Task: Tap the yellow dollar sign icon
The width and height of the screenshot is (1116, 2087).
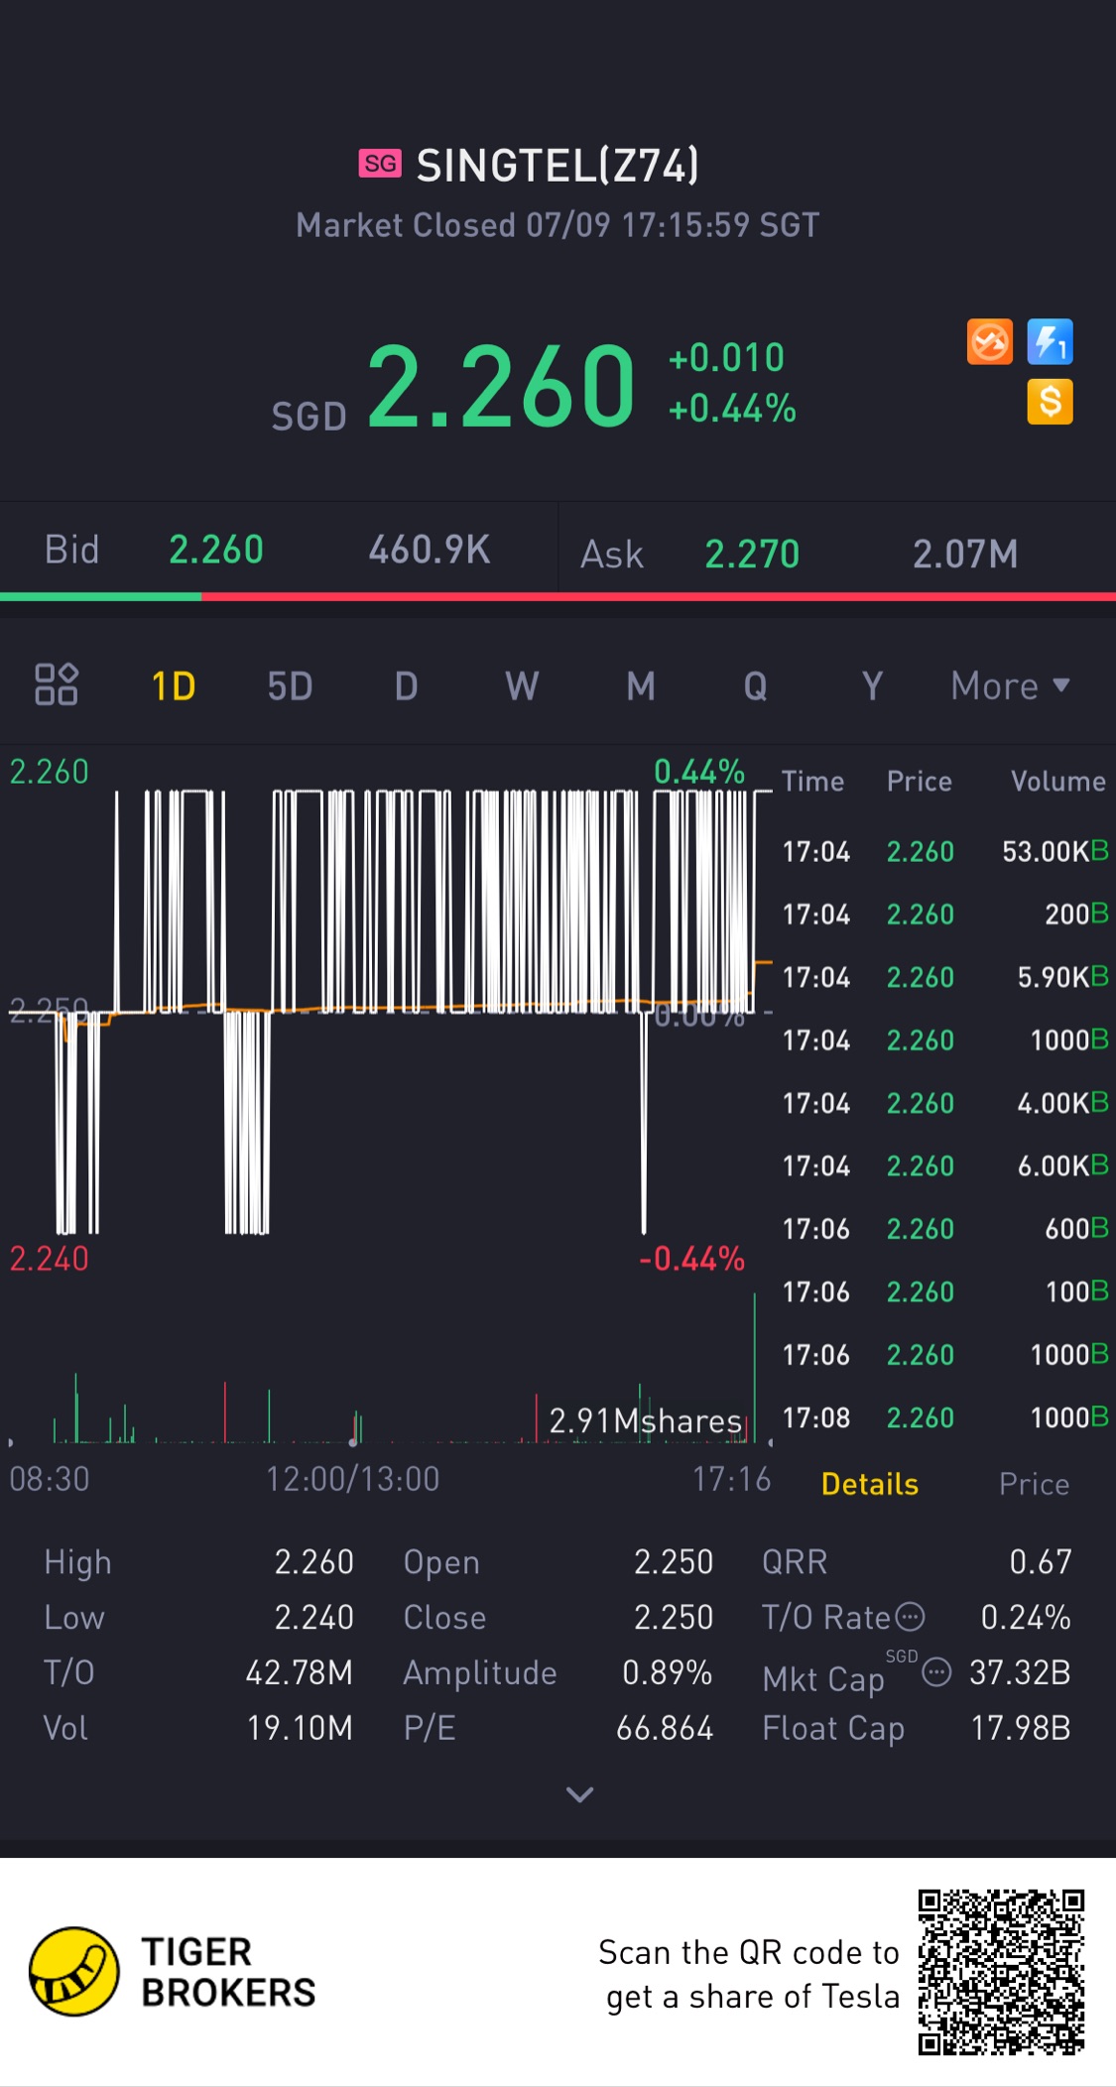Action: [1050, 402]
